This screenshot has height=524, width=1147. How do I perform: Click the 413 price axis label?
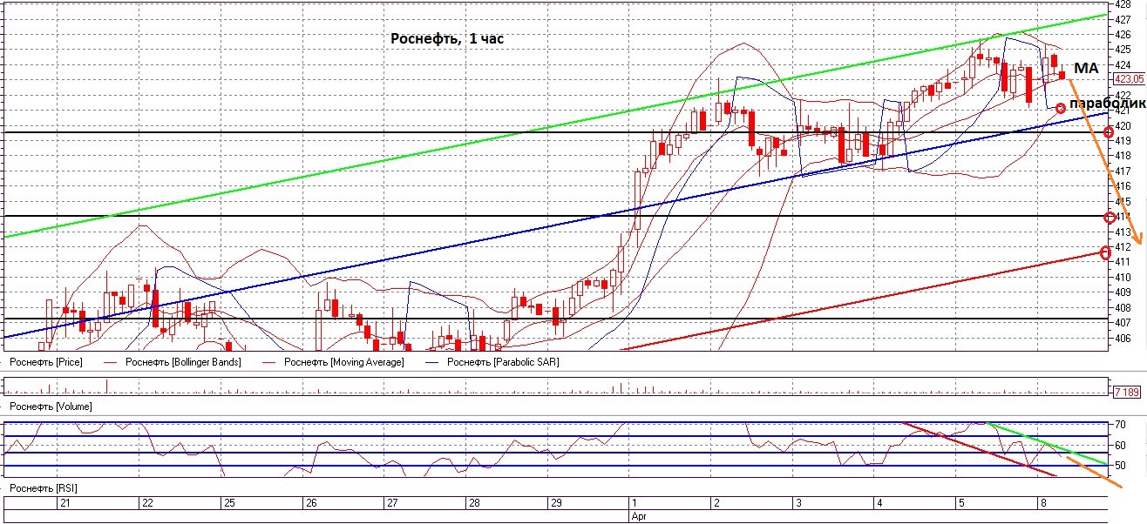(1123, 232)
